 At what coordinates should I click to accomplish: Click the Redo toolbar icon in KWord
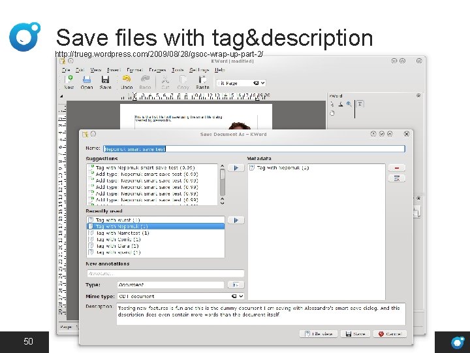tap(145, 80)
